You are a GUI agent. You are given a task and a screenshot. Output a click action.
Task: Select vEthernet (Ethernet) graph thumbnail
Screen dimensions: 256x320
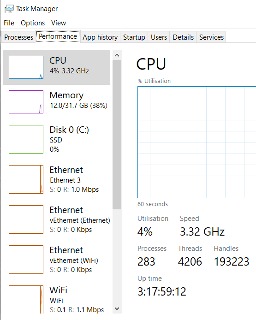(26, 219)
